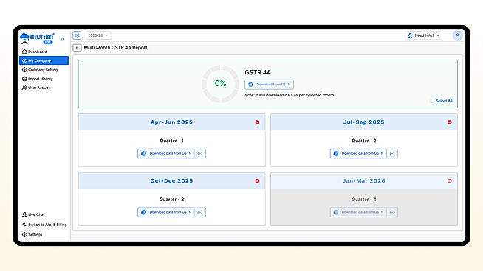Toggle Jul-Sep 2025 red selection dot
Image resolution: width=483 pixels, height=271 pixels.
coord(450,122)
